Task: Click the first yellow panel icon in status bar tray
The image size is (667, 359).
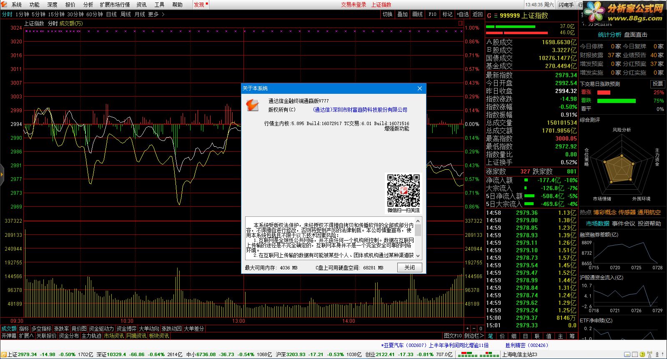Action: point(627,354)
